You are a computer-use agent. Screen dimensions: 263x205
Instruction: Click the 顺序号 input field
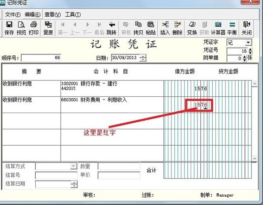tap(41, 58)
